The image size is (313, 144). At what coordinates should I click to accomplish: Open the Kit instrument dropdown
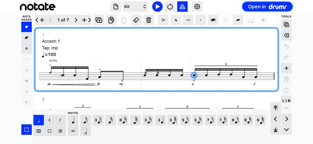pos(136,7)
